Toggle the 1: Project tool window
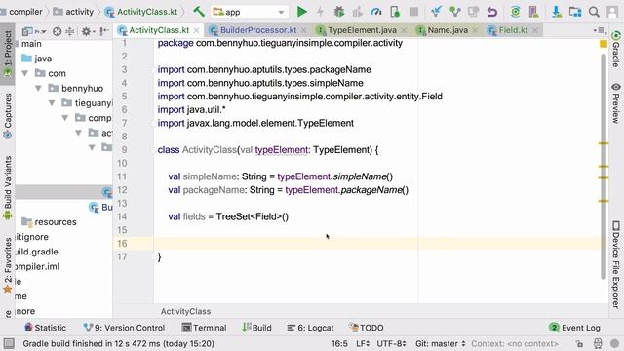 (8, 54)
